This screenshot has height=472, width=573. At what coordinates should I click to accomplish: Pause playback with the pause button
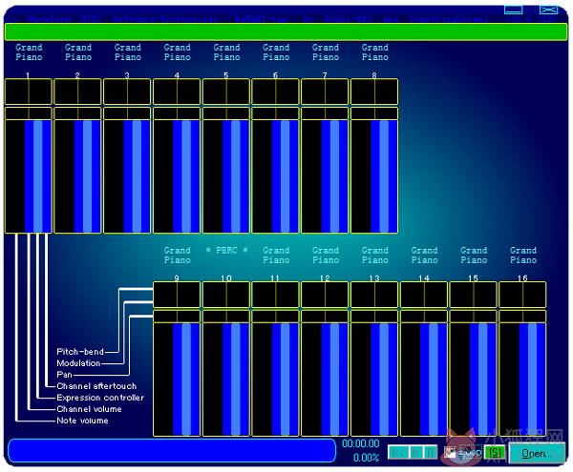(430, 453)
